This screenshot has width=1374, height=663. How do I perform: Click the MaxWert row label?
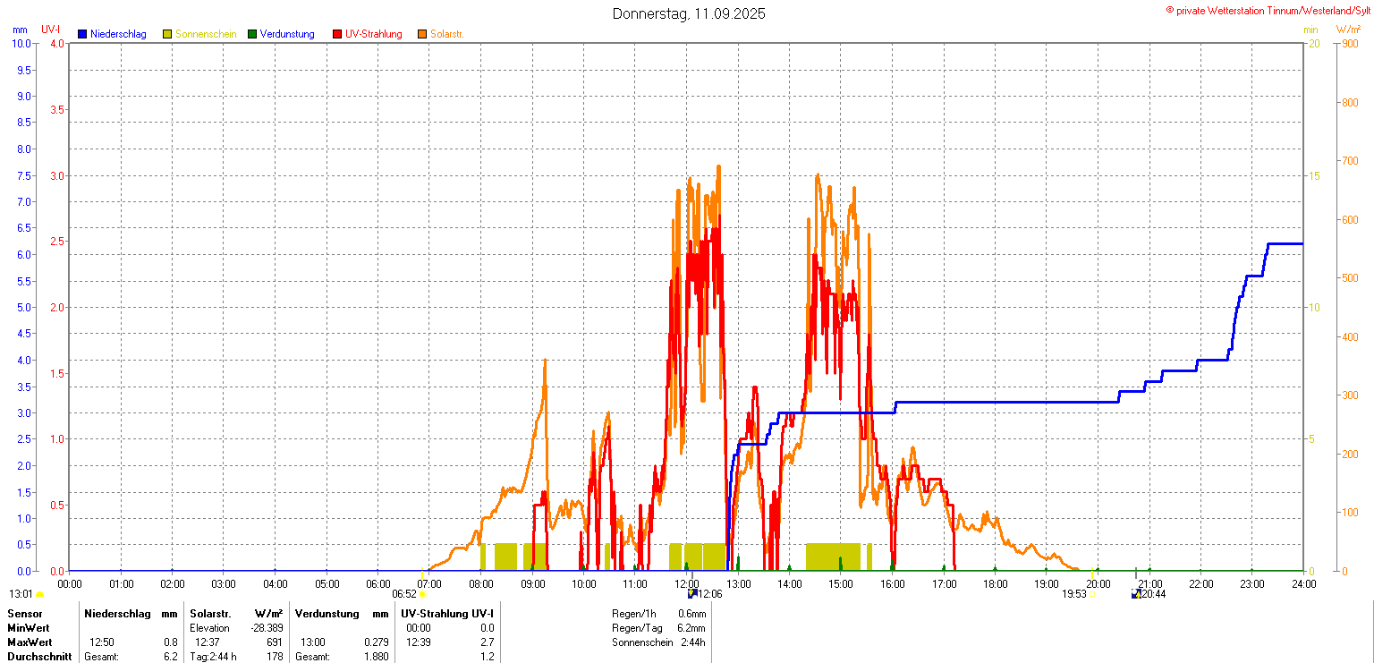(x=30, y=642)
